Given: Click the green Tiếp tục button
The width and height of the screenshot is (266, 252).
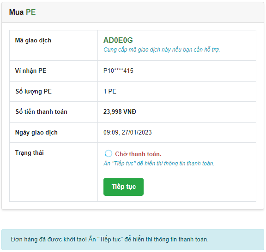Looking at the screenshot, I should (x=123, y=187).
